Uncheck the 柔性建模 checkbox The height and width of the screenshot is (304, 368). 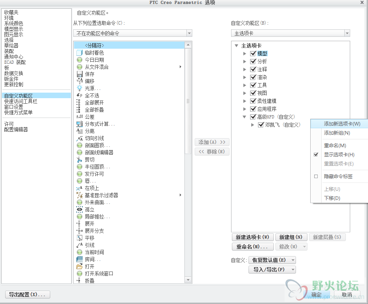[x=253, y=101]
